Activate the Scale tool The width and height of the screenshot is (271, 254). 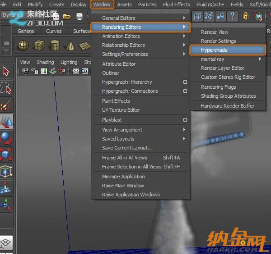(6, 154)
